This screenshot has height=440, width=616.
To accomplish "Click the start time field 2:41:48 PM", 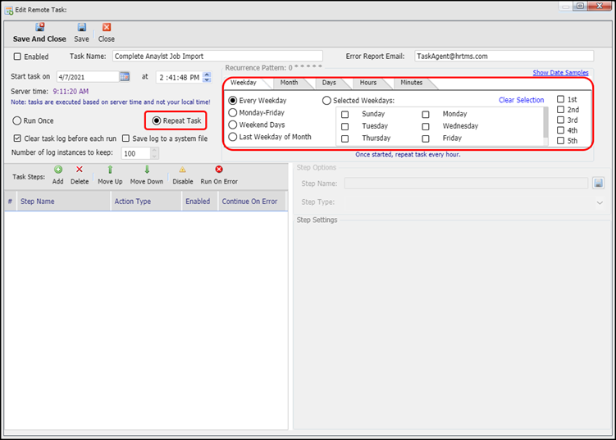I will pos(179,77).
